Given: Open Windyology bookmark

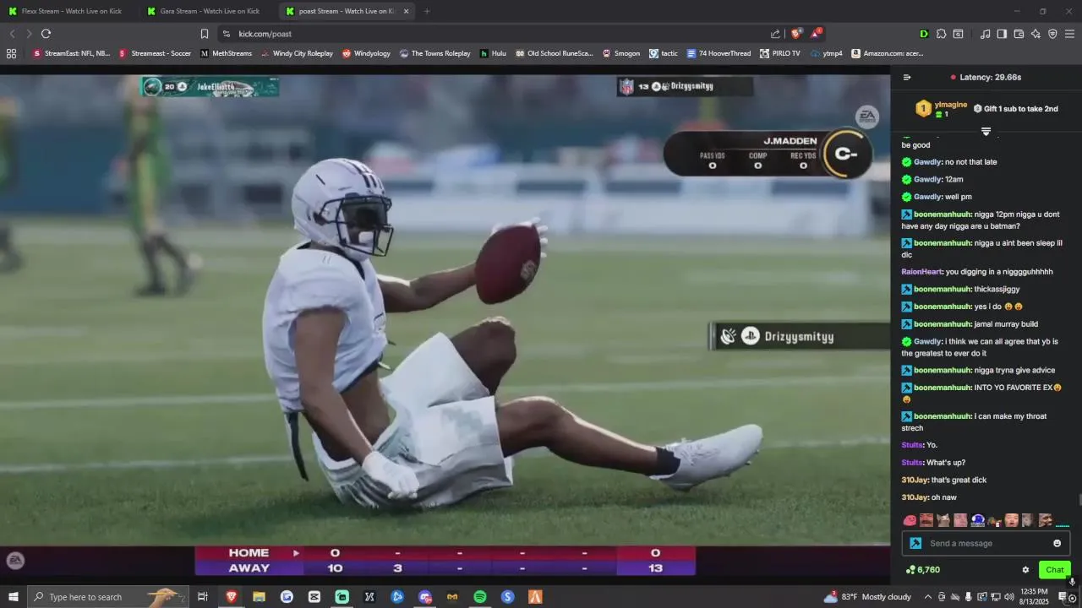Looking at the screenshot, I should click(366, 53).
